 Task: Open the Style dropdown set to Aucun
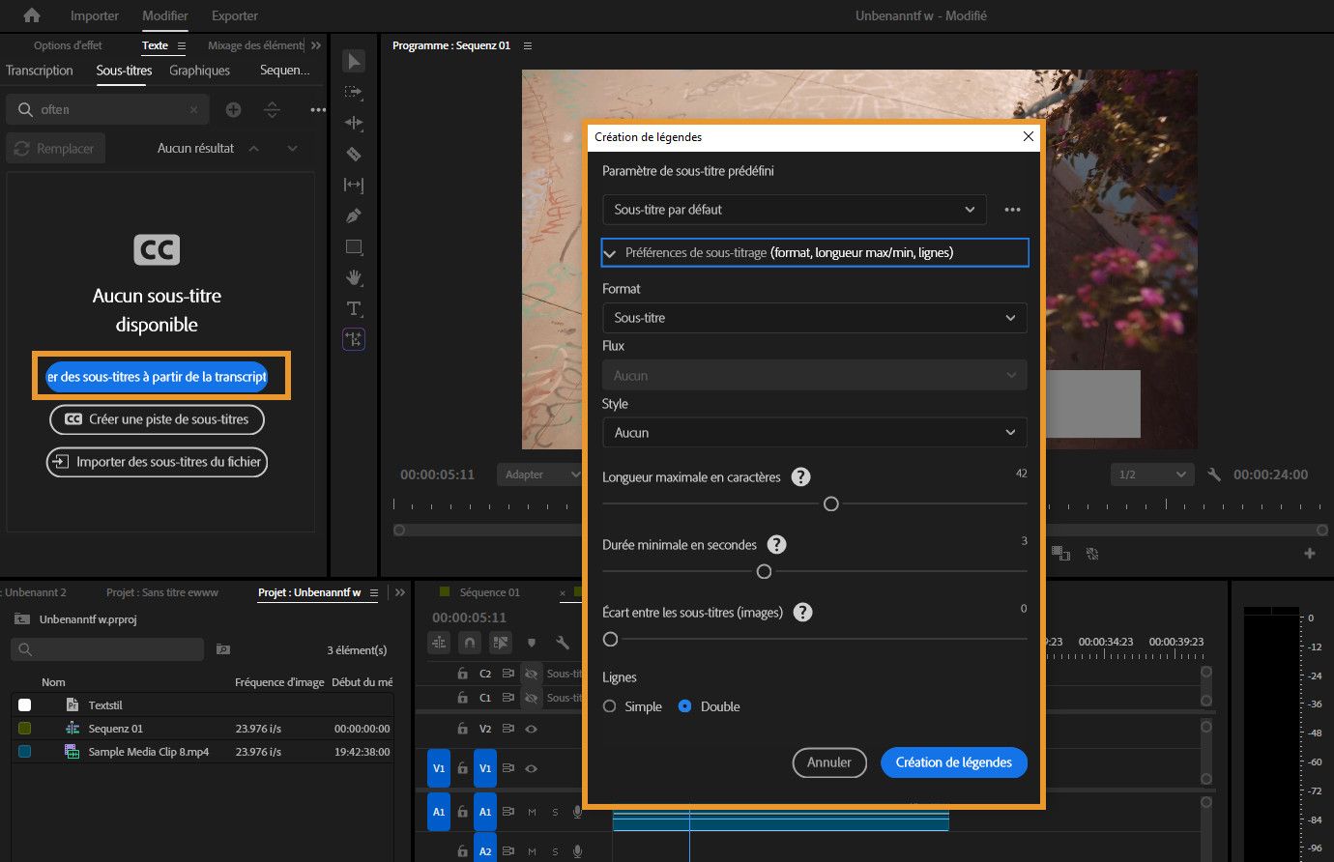click(814, 432)
